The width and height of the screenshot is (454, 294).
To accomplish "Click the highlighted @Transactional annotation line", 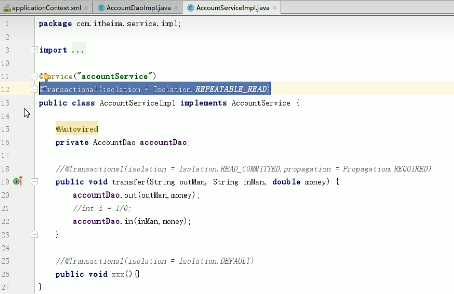I will (x=155, y=89).
